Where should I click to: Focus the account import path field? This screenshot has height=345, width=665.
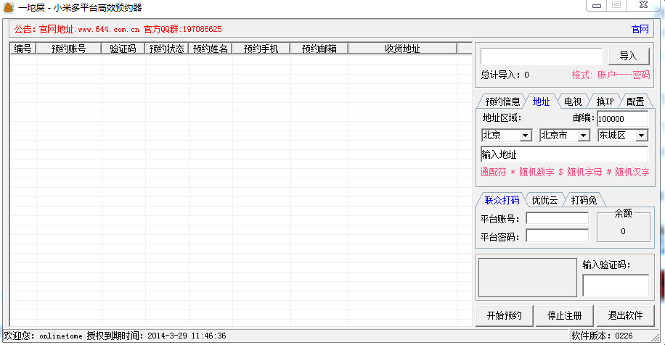542,57
